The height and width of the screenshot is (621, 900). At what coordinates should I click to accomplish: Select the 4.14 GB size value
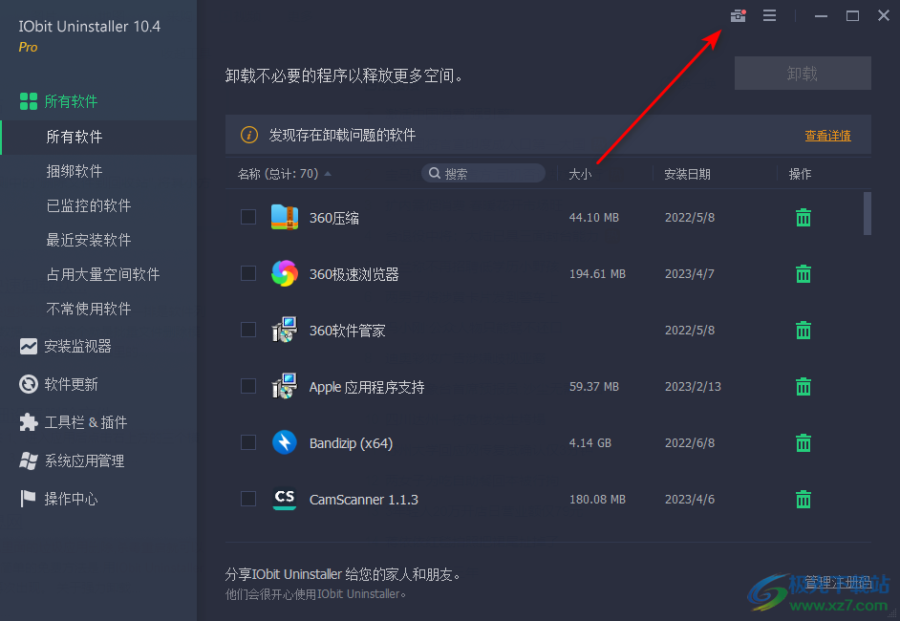pos(590,443)
